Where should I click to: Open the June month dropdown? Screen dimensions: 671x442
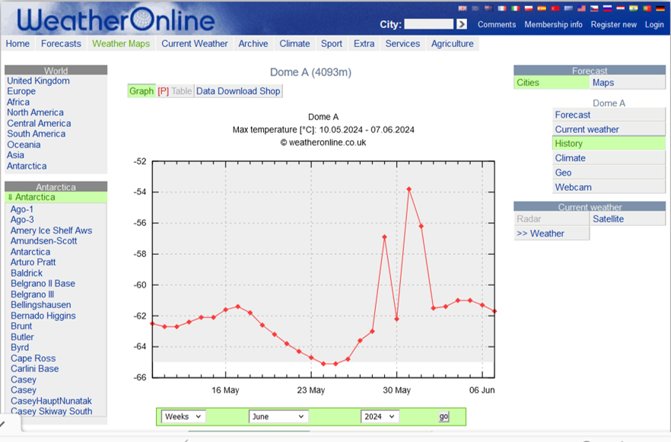tap(278, 416)
